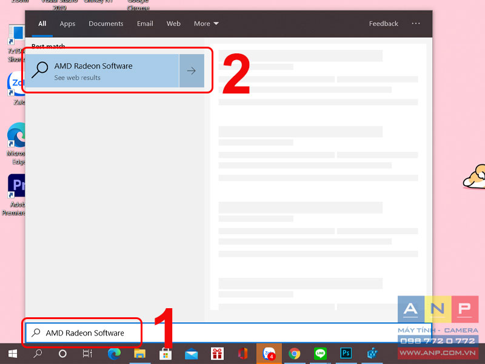This screenshot has width=485, height=364.
Task: Open the LINE app on the taskbar
Action: [x=320, y=354]
